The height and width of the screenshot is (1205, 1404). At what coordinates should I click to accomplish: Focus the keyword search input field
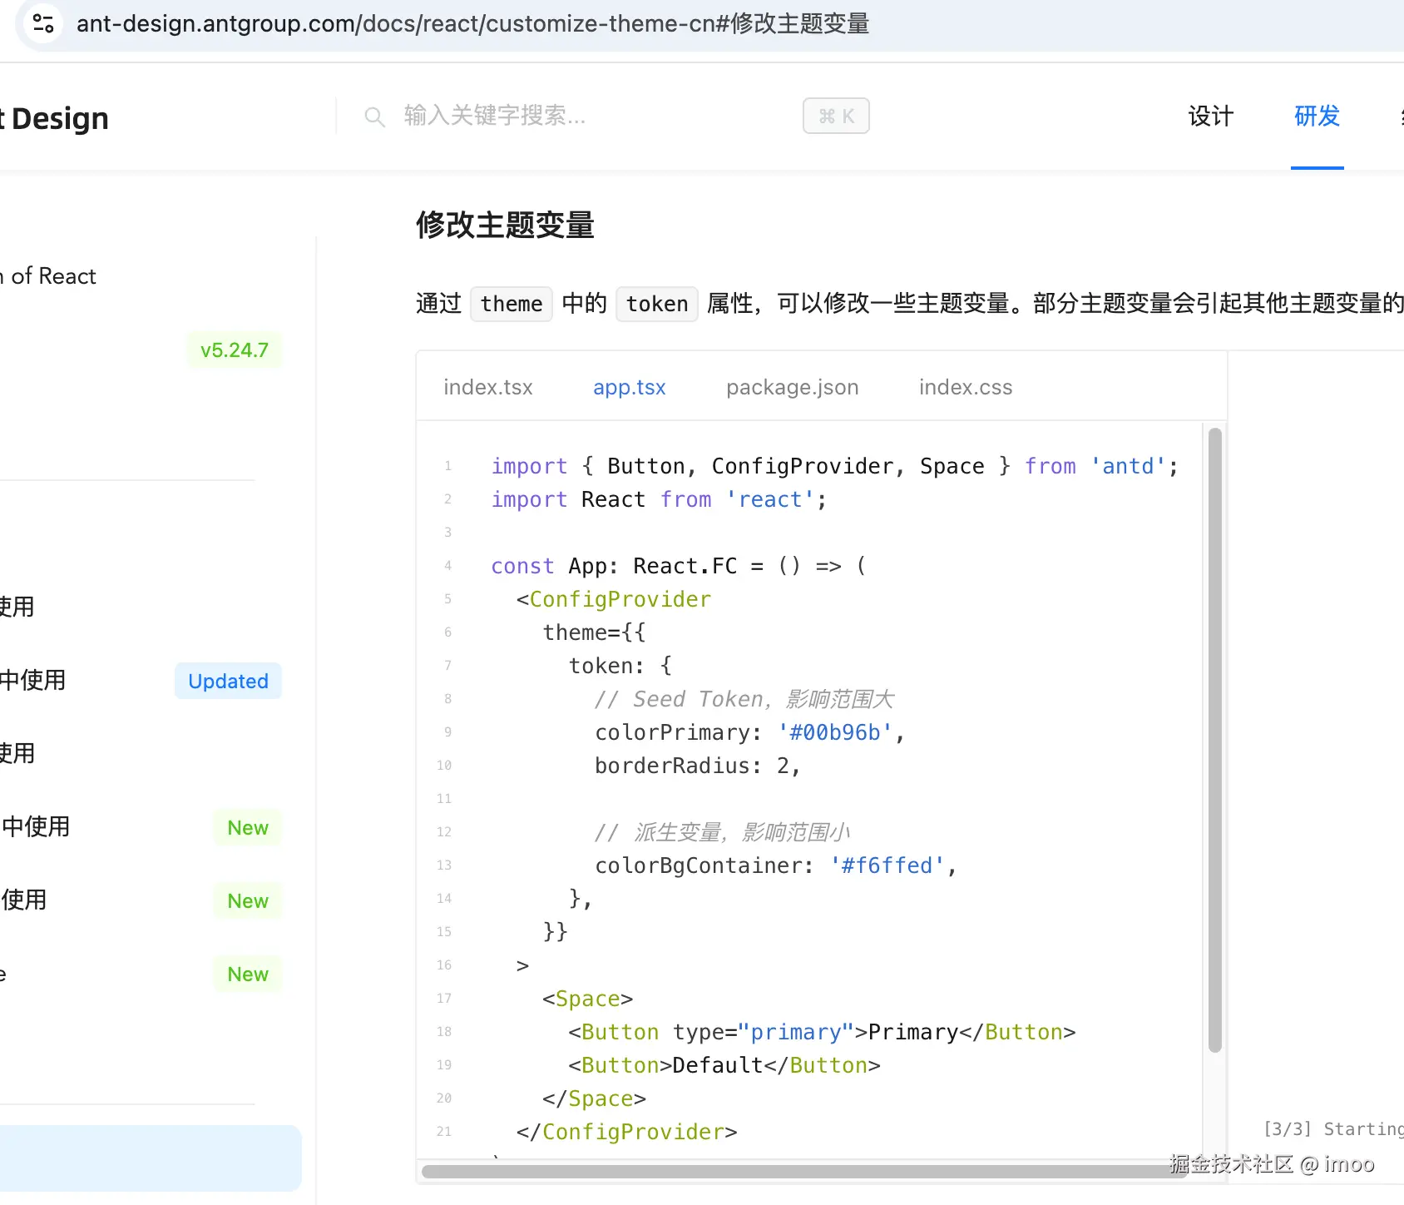tap(582, 116)
